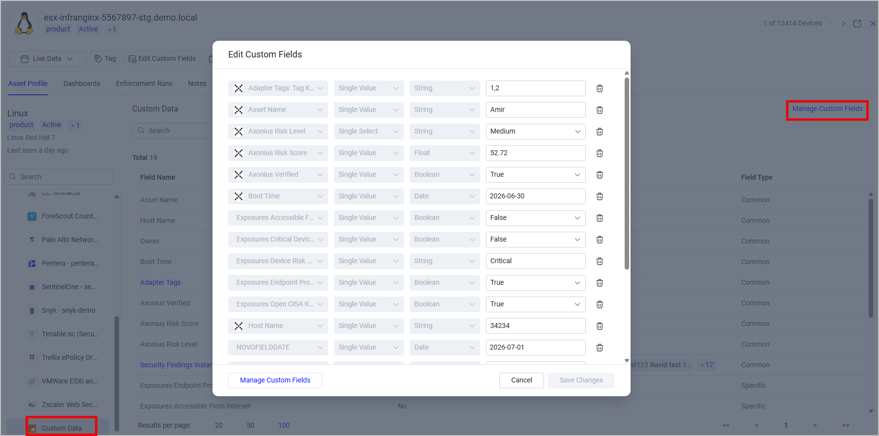The width and height of the screenshot is (879, 436).
Task: Open the Adapter Tags field name dropdown
Action: pyautogui.click(x=278, y=88)
